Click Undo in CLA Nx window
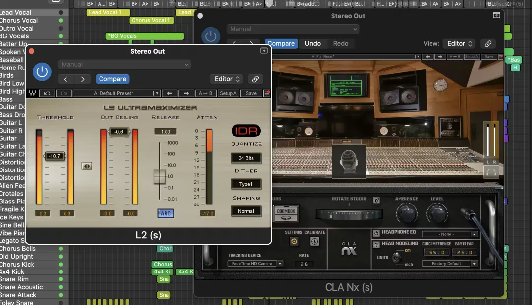 click(x=313, y=44)
